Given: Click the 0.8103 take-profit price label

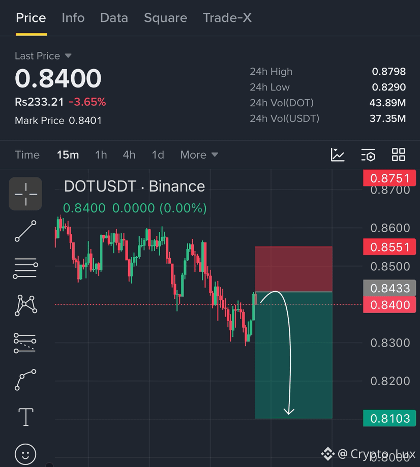Looking at the screenshot, I should point(389,418).
